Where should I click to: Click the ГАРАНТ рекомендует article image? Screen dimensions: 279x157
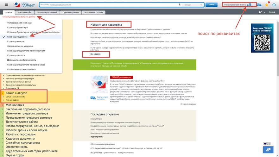pos(99,85)
